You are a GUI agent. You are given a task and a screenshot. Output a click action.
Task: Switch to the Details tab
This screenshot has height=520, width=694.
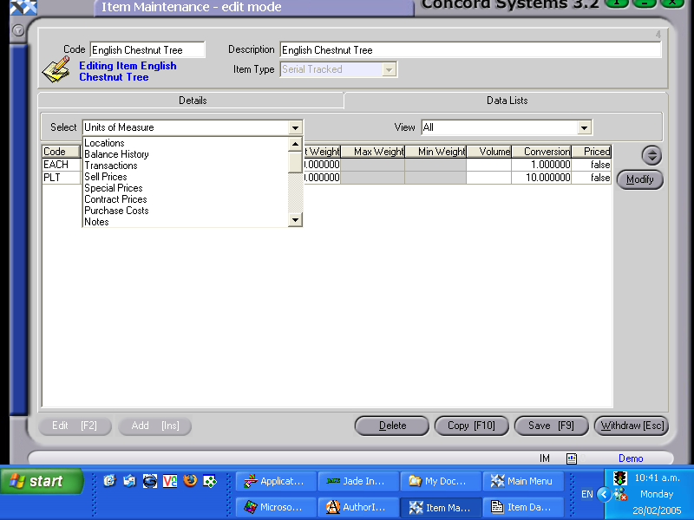(x=193, y=100)
